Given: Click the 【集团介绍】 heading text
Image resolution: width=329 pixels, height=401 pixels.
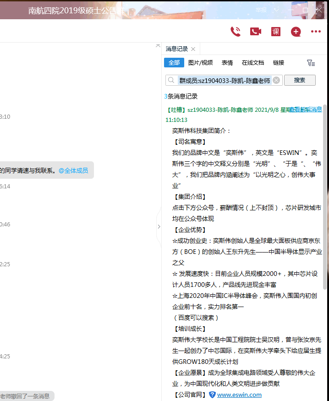Looking at the screenshot, I should point(190,197).
